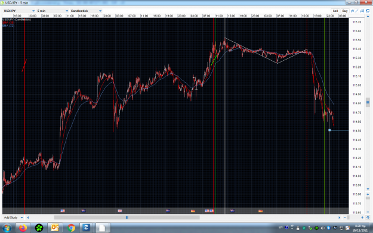Click the time zoom slider handle

[349, 218]
